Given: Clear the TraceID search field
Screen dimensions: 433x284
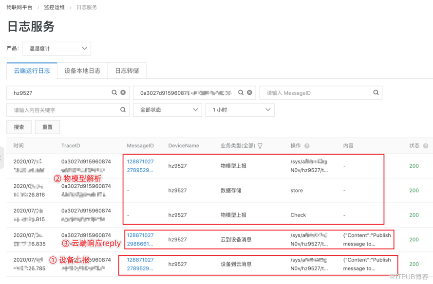Looking at the screenshot, I should coord(249,92).
